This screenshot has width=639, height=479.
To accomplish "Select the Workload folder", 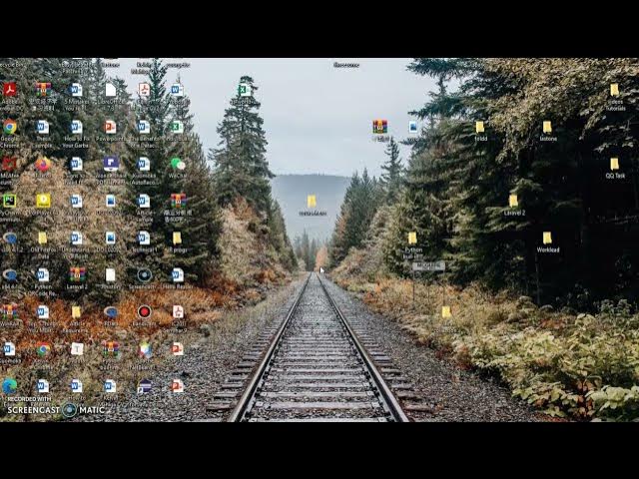I will (x=547, y=239).
